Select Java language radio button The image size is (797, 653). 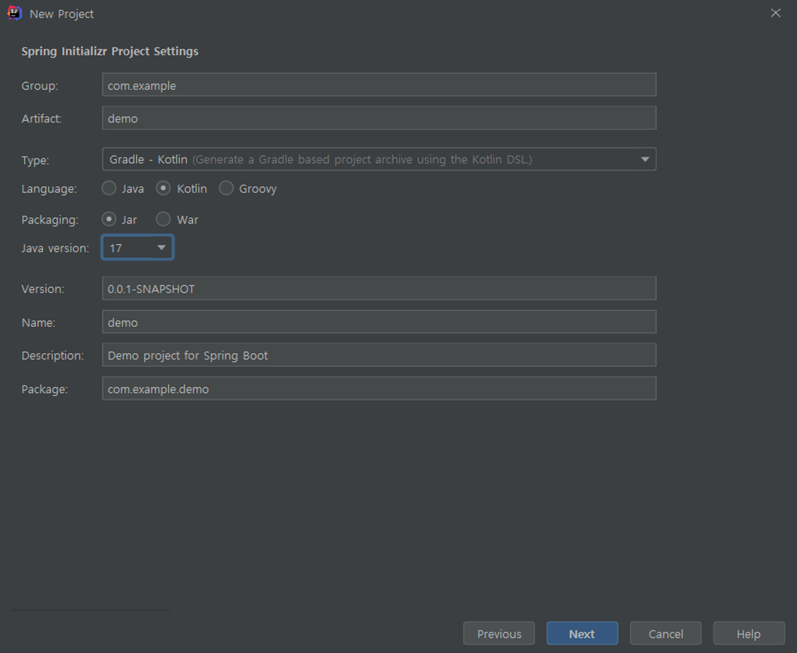tap(109, 188)
